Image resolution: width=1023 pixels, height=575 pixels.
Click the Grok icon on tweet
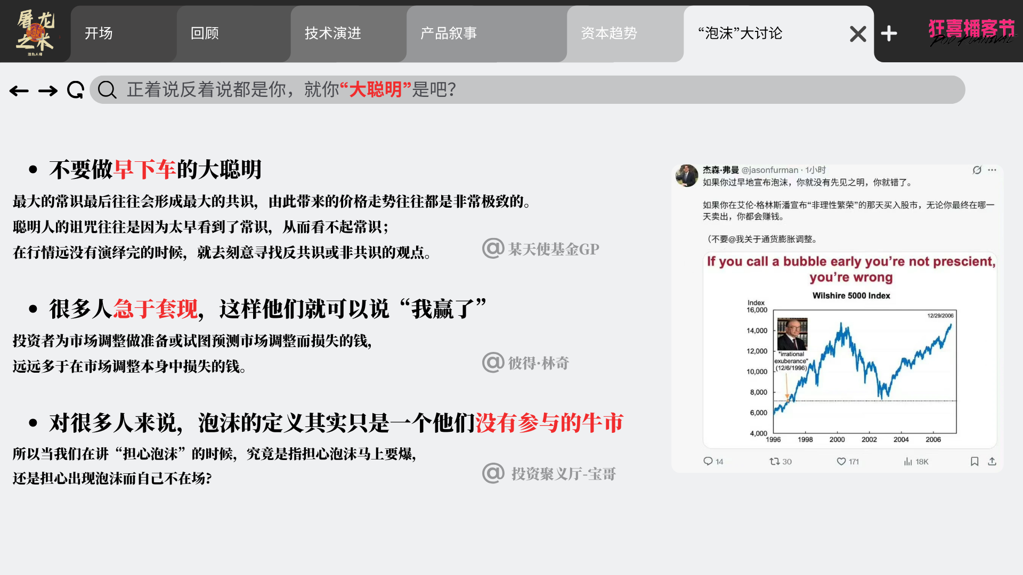click(977, 170)
